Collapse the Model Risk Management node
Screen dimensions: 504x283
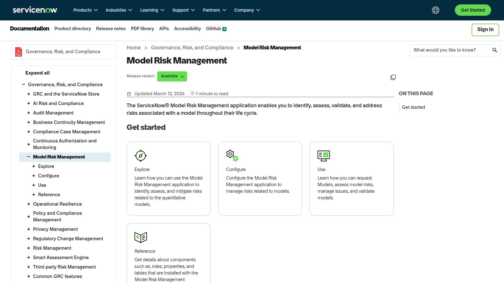pos(29,157)
